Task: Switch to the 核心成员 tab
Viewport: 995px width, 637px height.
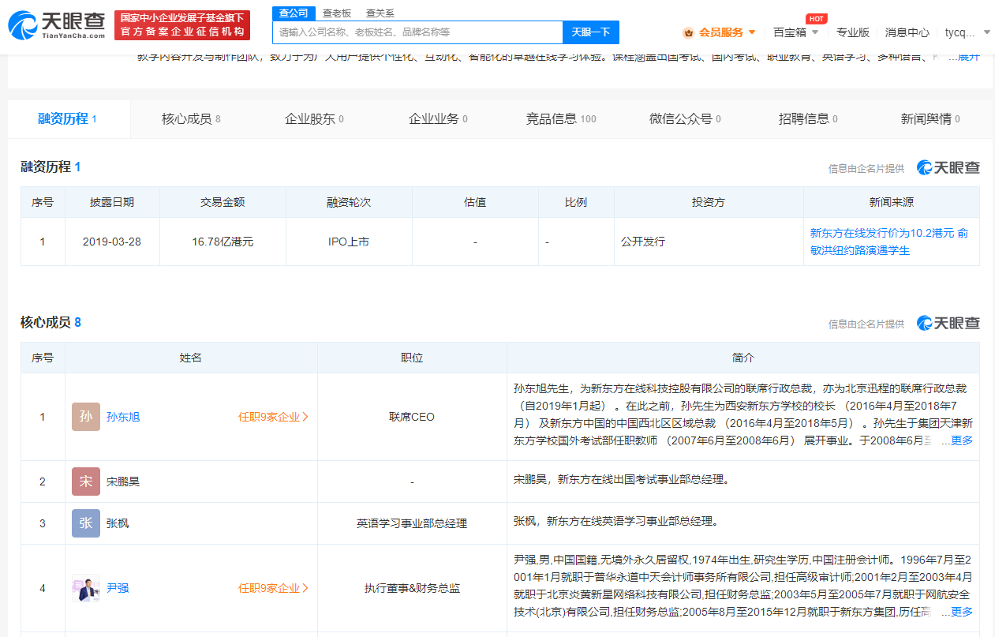Action: point(191,119)
